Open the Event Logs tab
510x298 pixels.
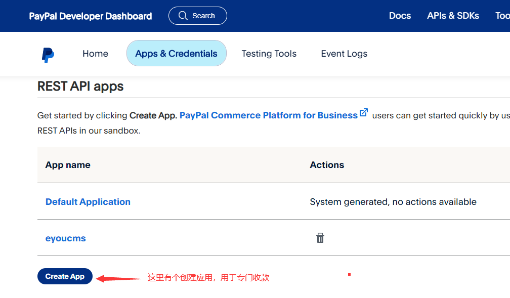[344, 53]
